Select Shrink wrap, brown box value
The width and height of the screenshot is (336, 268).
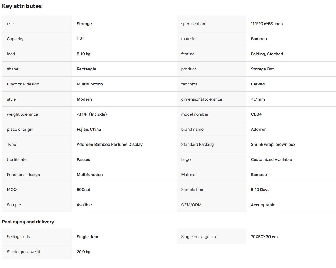tap(273, 144)
